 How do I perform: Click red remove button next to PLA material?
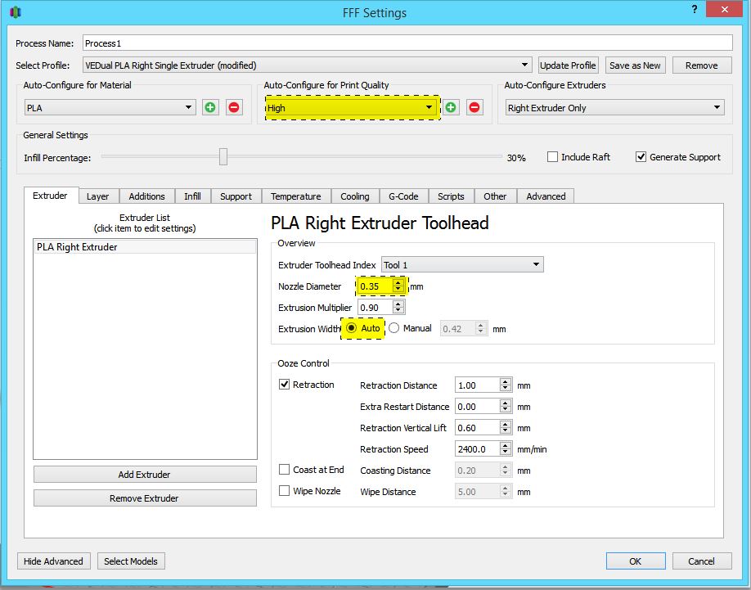(234, 107)
